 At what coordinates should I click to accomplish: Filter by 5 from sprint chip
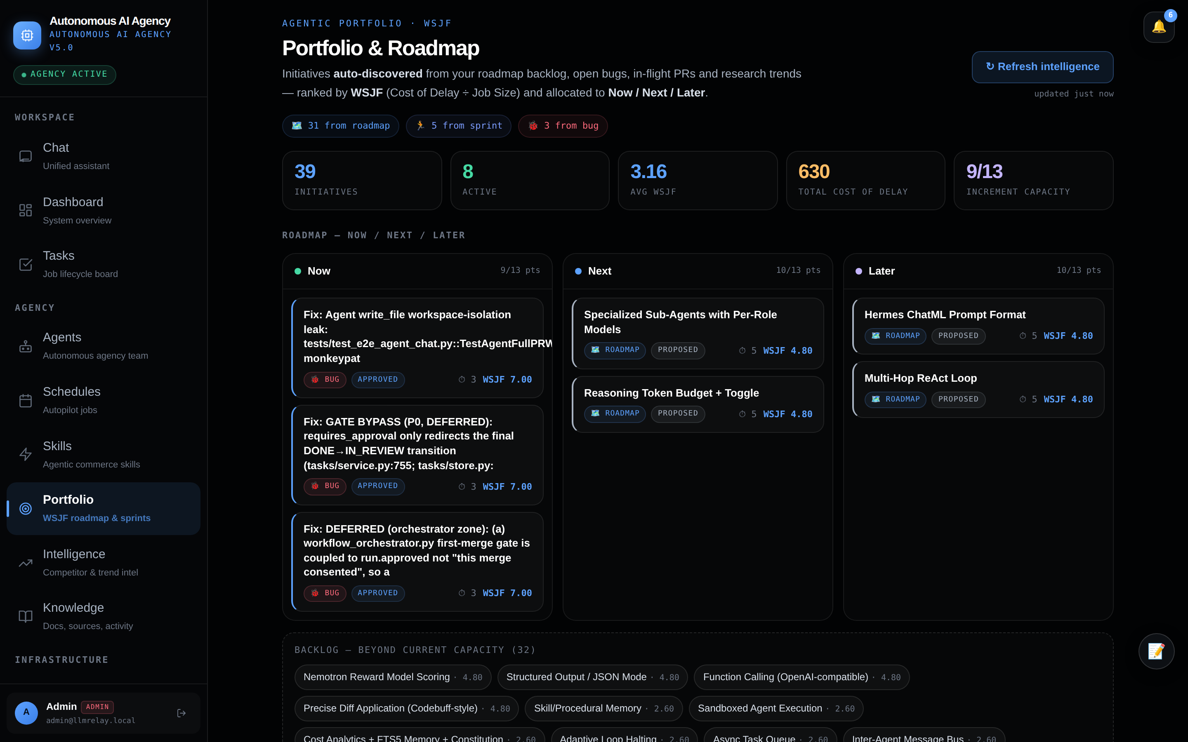pyautogui.click(x=459, y=126)
